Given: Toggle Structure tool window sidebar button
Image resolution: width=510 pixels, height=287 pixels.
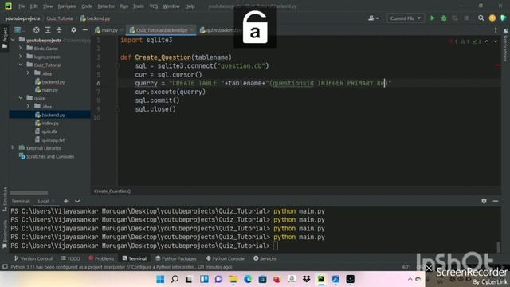Looking at the screenshot, I should click(5, 199).
